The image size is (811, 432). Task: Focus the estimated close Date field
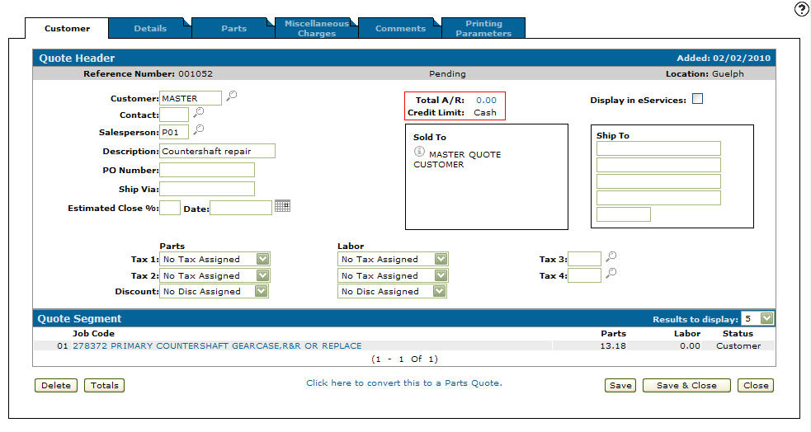[241, 208]
